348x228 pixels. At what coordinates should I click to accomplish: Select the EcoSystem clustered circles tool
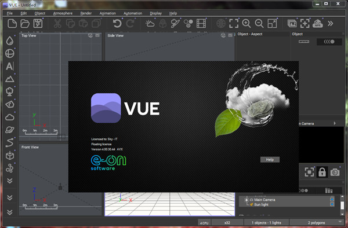9,168
